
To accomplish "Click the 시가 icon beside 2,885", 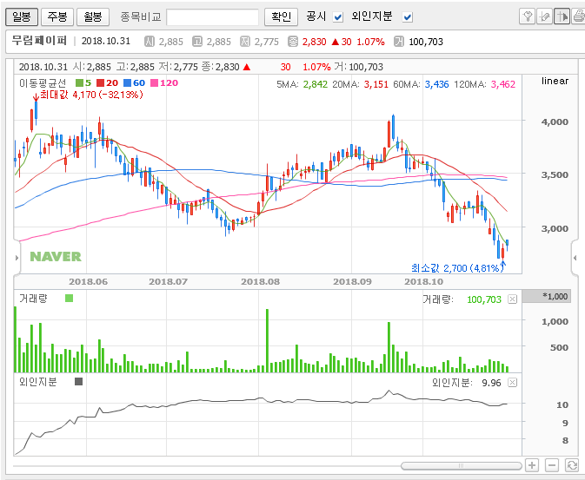I will tap(150, 42).
